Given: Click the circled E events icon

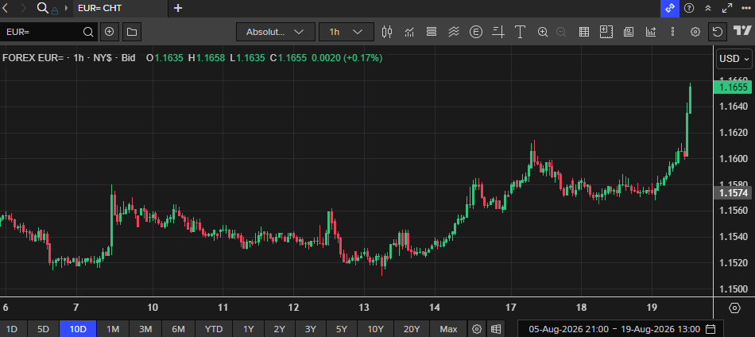Looking at the screenshot, I should pos(476,32).
